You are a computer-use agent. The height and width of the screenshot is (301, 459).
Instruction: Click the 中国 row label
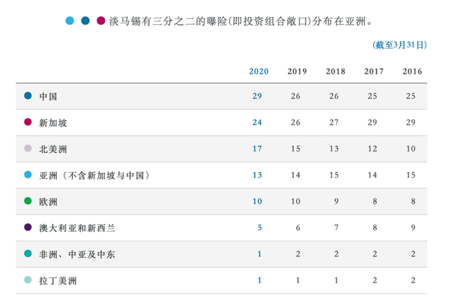(48, 96)
